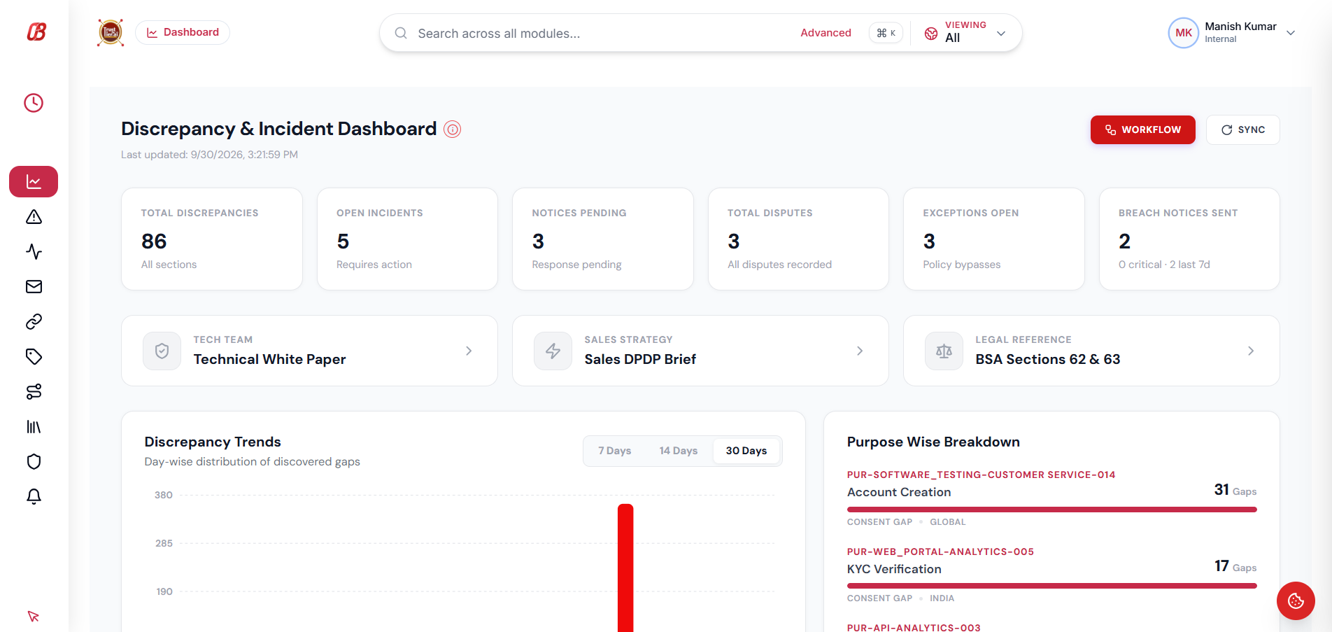Screen dimensions: 1332x632
Task: Click the GLOBAL tag under Account Creation
Action: pyautogui.click(x=947, y=522)
